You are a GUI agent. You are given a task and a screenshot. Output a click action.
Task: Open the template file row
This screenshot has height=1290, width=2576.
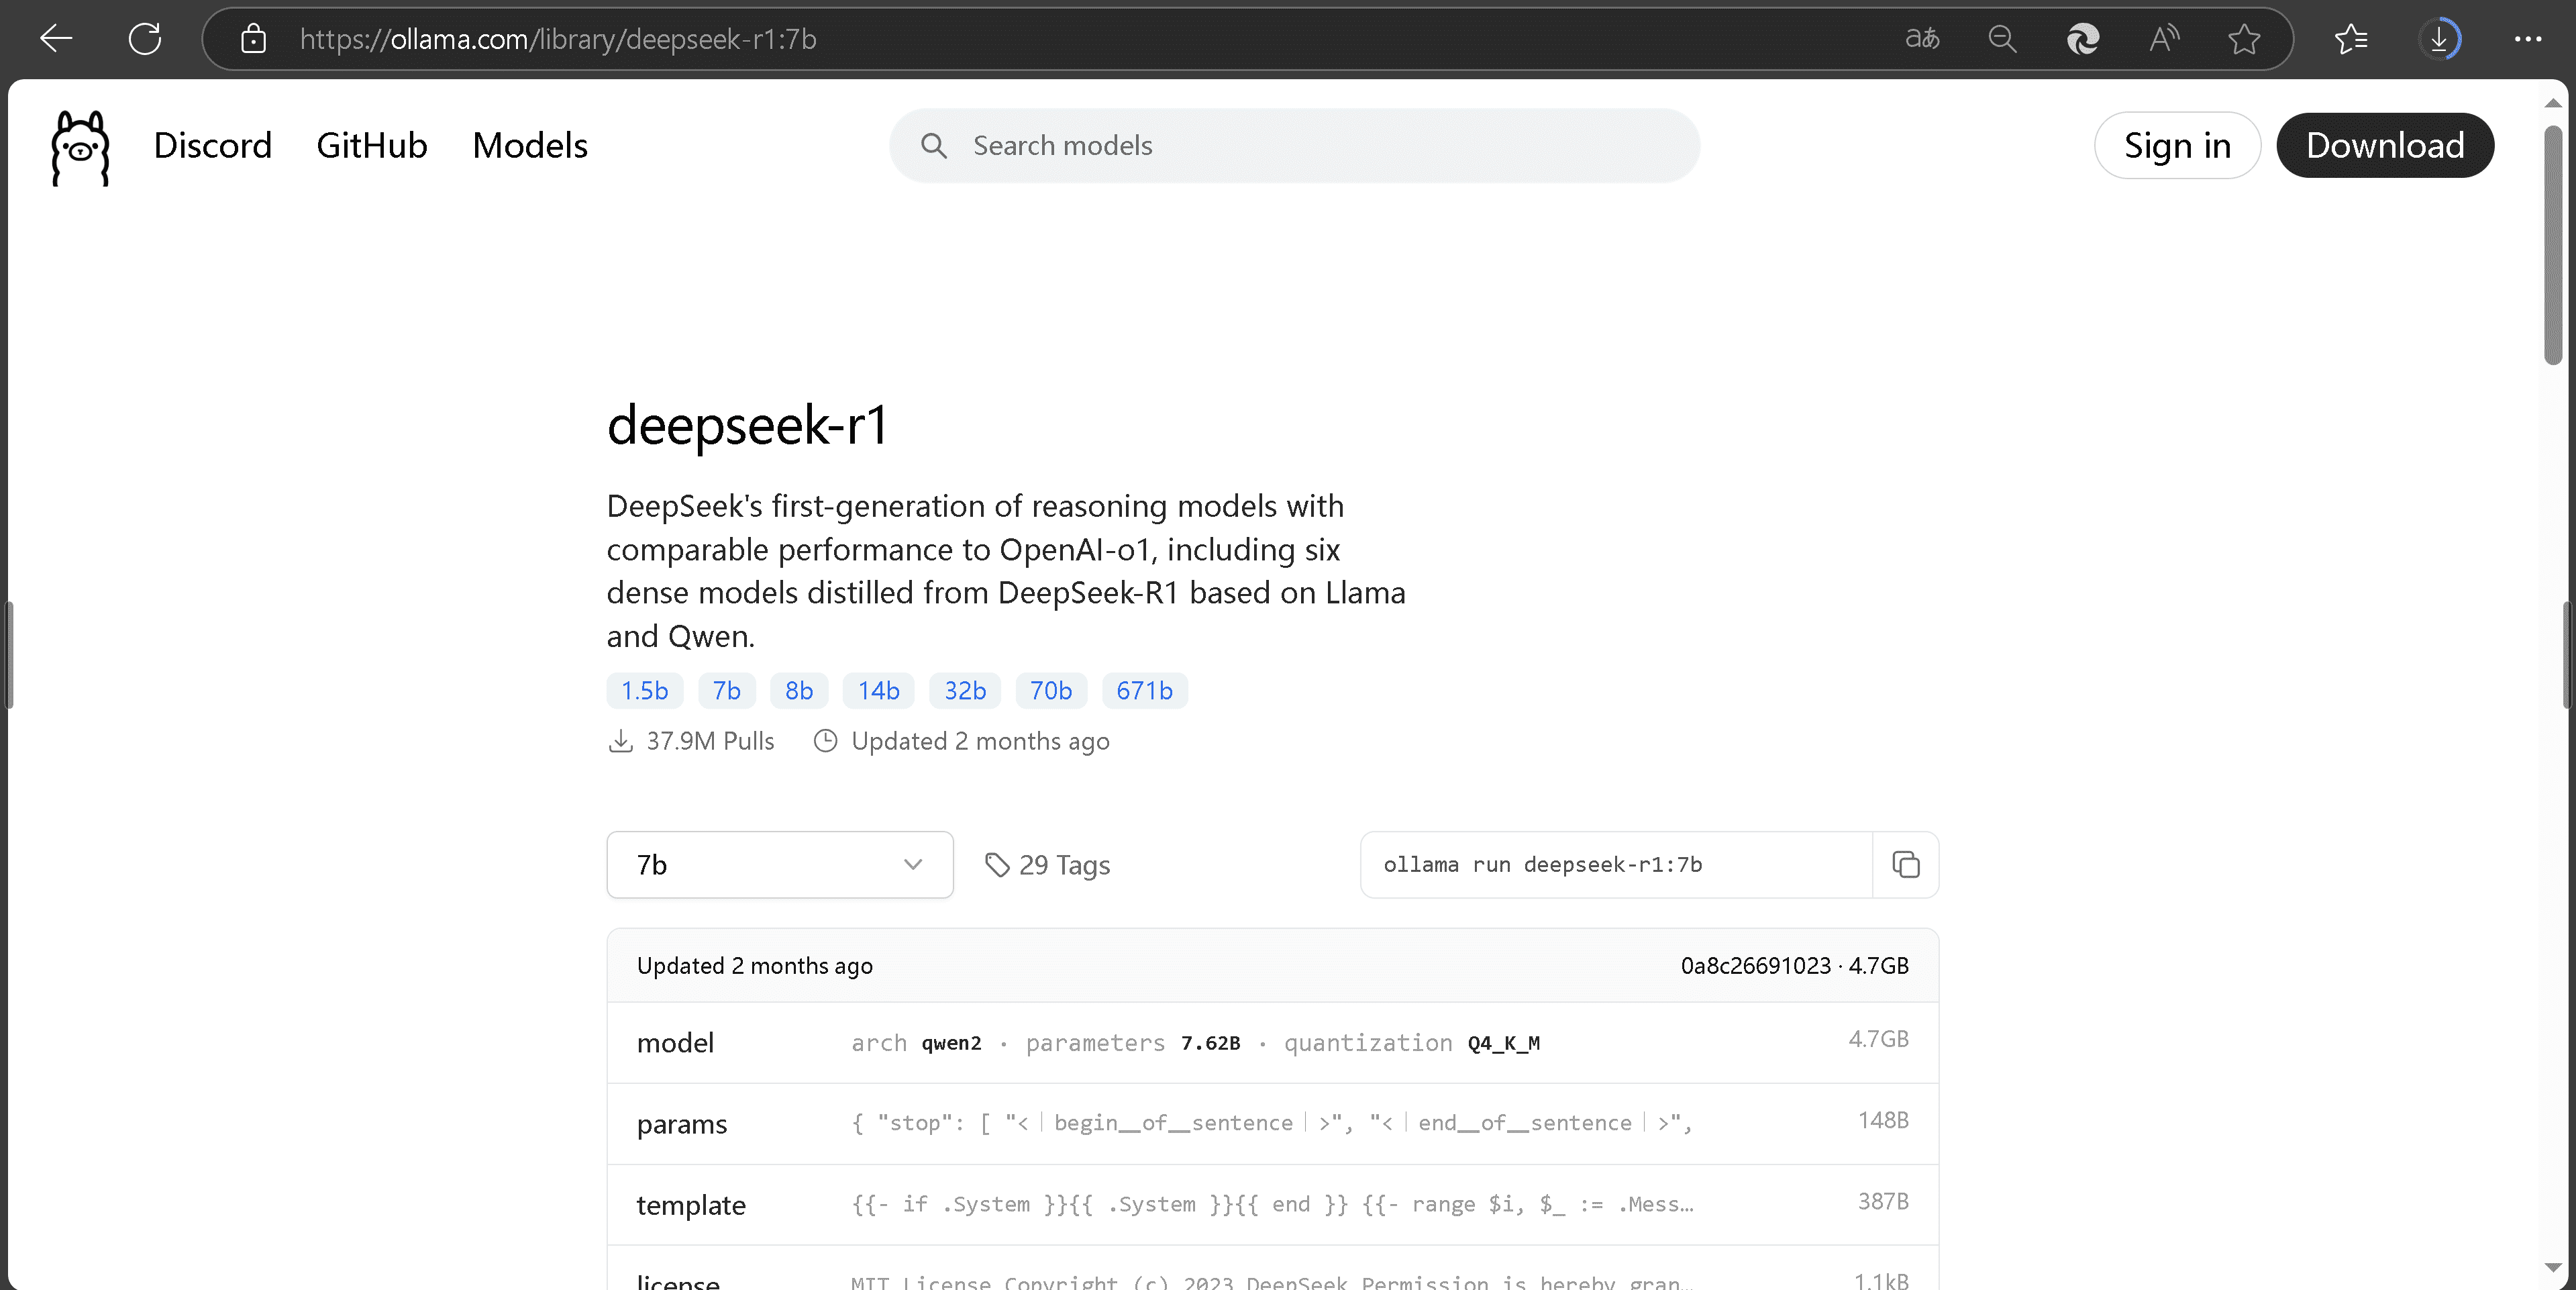[1272, 1205]
